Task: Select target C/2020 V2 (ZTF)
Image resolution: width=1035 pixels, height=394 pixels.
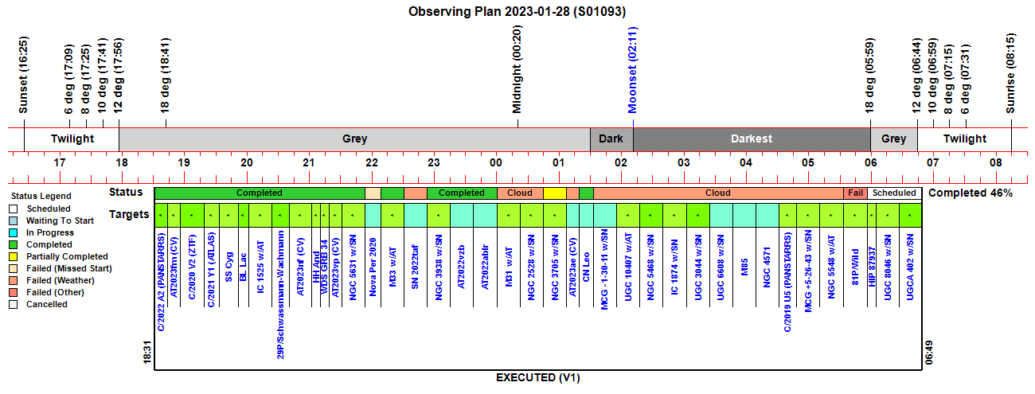Action: 192,267
